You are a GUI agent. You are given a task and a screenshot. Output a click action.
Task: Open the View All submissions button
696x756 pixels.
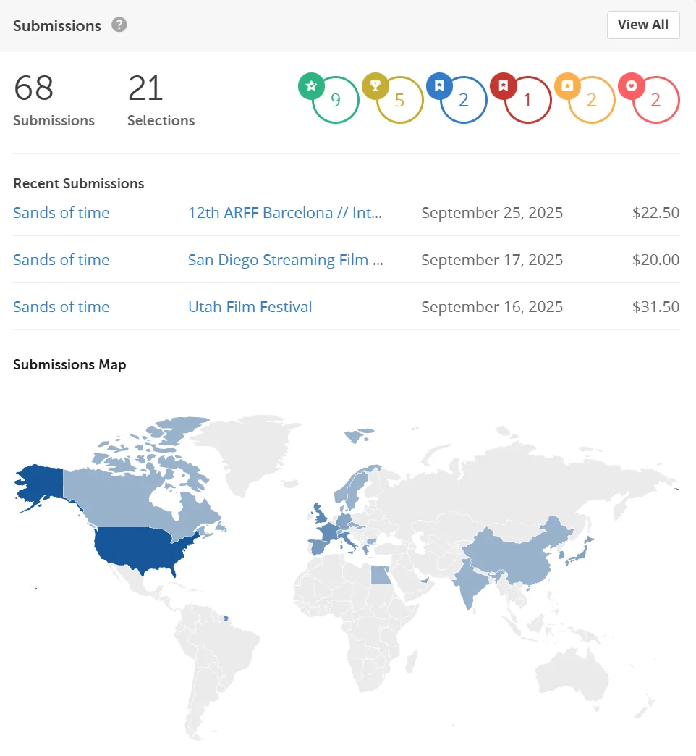[643, 25]
